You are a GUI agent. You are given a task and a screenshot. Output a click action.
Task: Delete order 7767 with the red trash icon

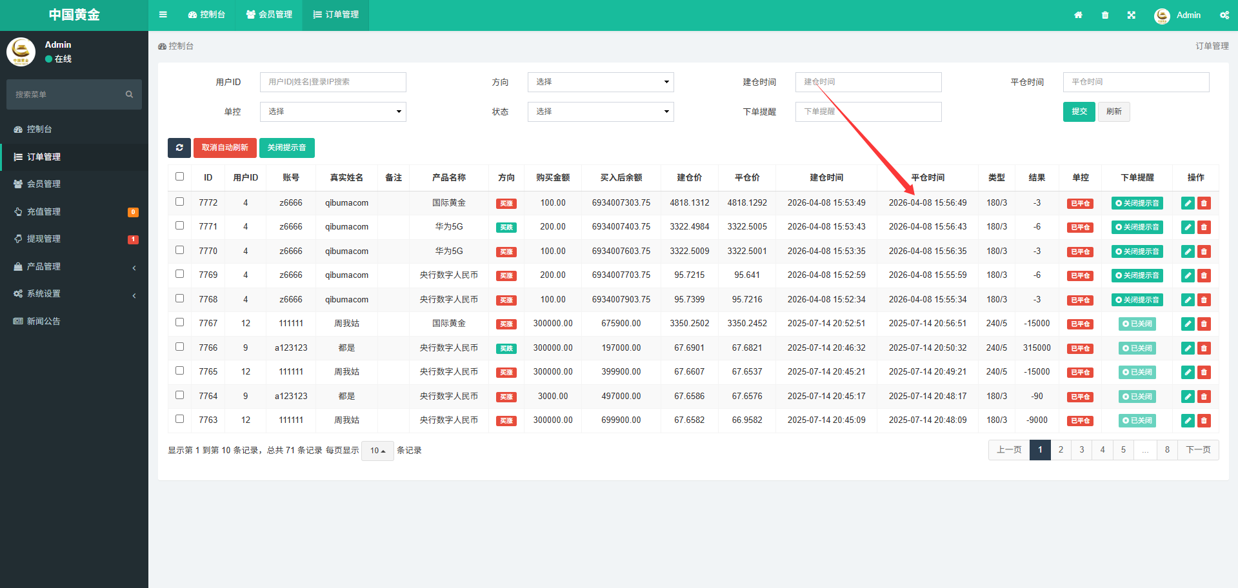[x=1204, y=324]
